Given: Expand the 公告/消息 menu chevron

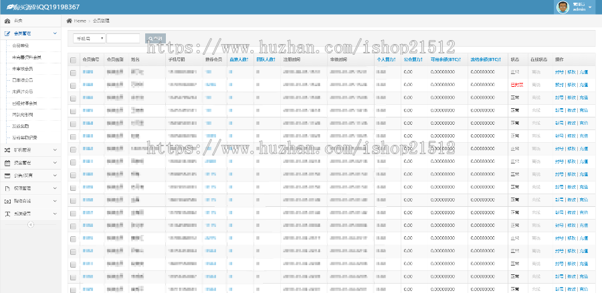Looking at the screenshot, I should pyautogui.click(x=55, y=176).
